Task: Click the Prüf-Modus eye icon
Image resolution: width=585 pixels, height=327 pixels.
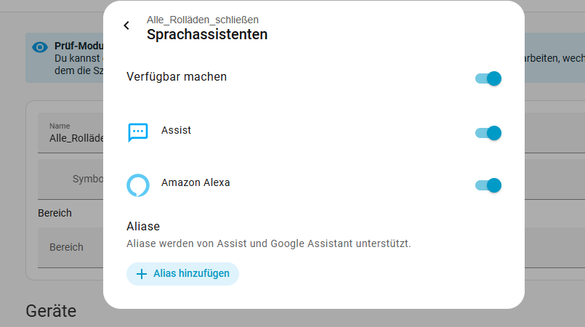Action: tap(40, 47)
